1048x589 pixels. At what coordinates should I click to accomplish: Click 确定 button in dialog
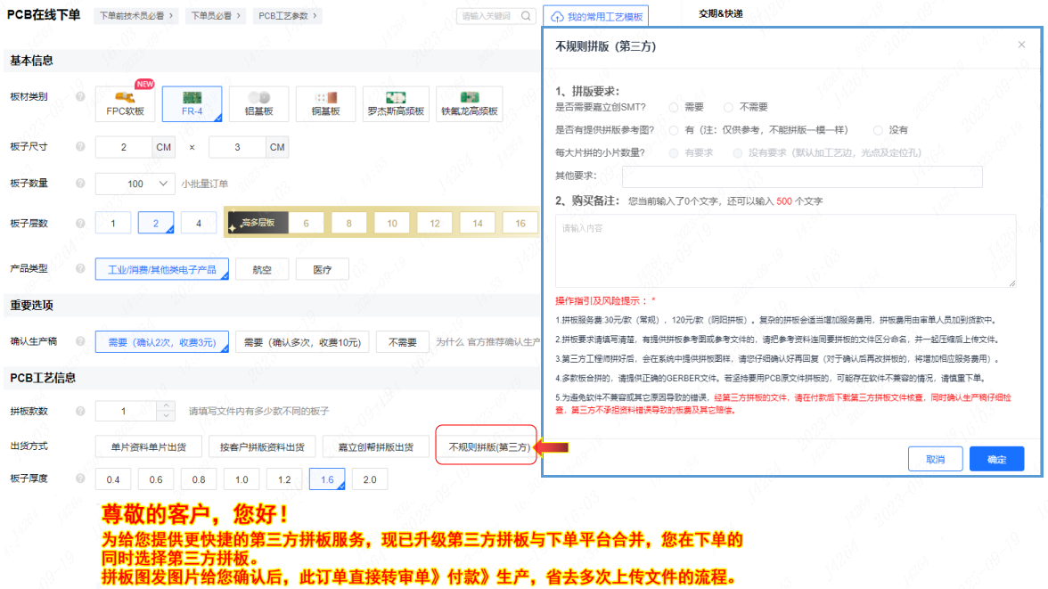[x=996, y=459]
